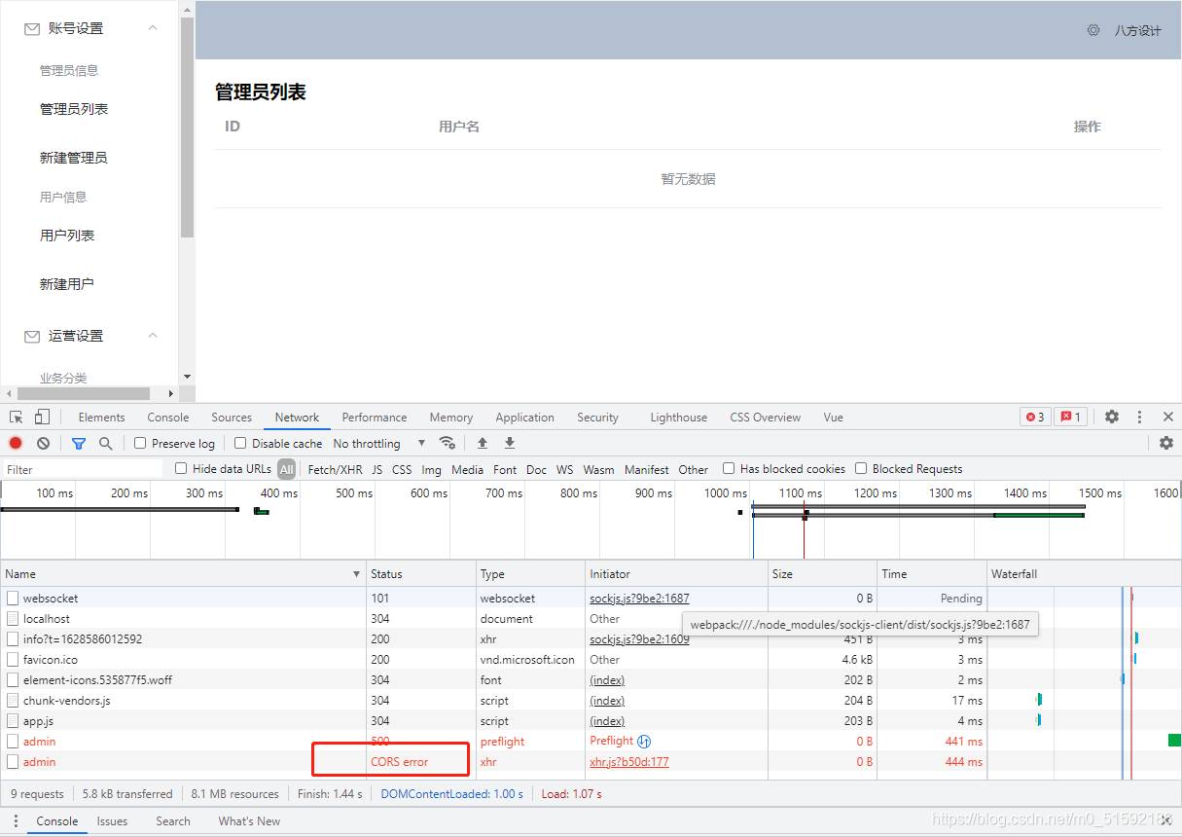Open the Performance tab
This screenshot has width=1182, height=837.
[x=375, y=418]
